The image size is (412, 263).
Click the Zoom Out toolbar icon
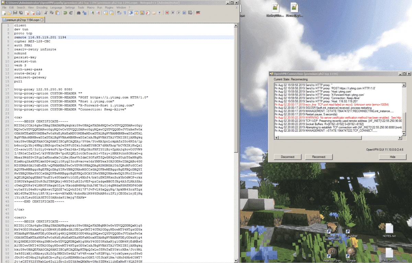(x=98, y=13)
